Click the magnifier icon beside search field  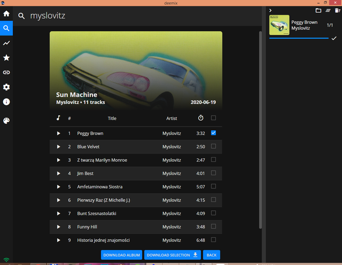pyautogui.click(x=21, y=15)
